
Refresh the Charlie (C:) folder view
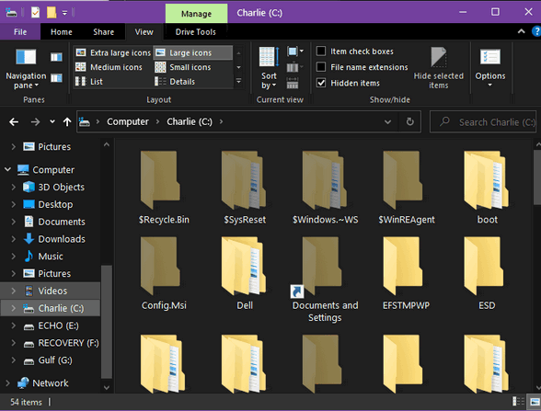[409, 121]
